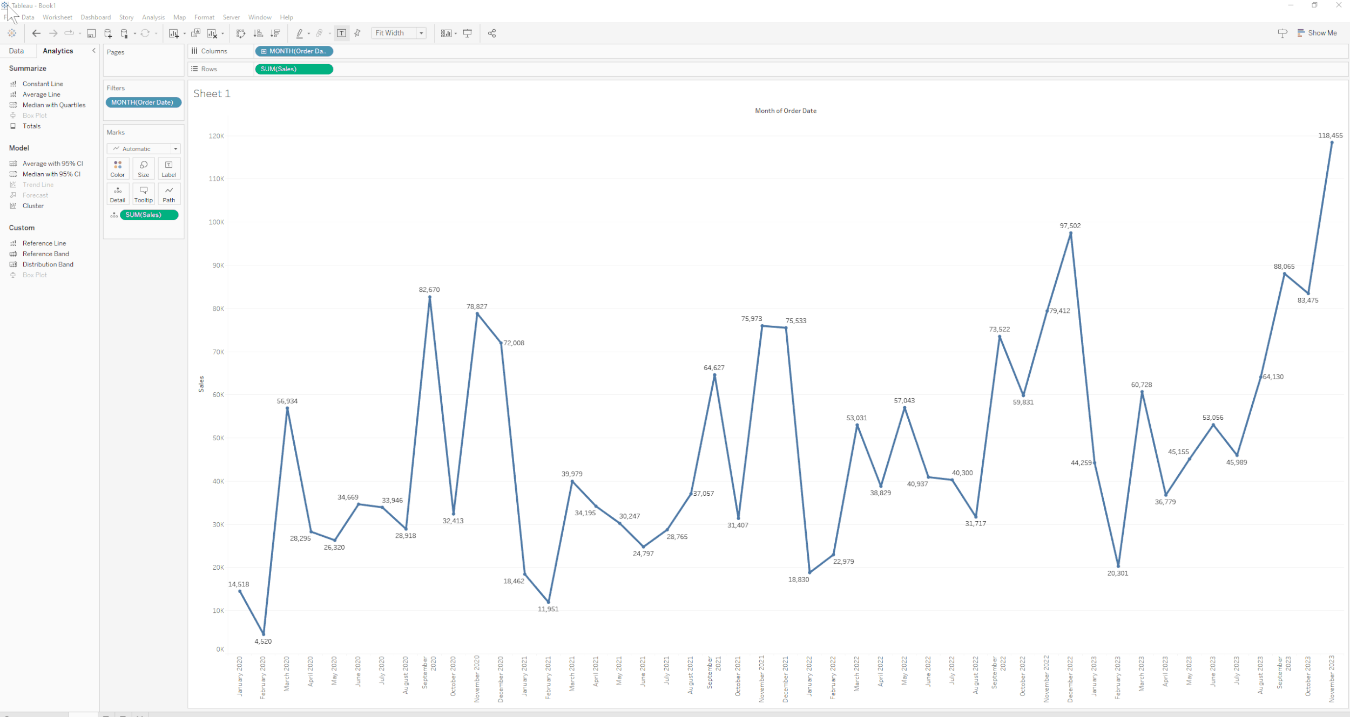
Task: Click the Share workbook icon
Action: click(x=491, y=33)
